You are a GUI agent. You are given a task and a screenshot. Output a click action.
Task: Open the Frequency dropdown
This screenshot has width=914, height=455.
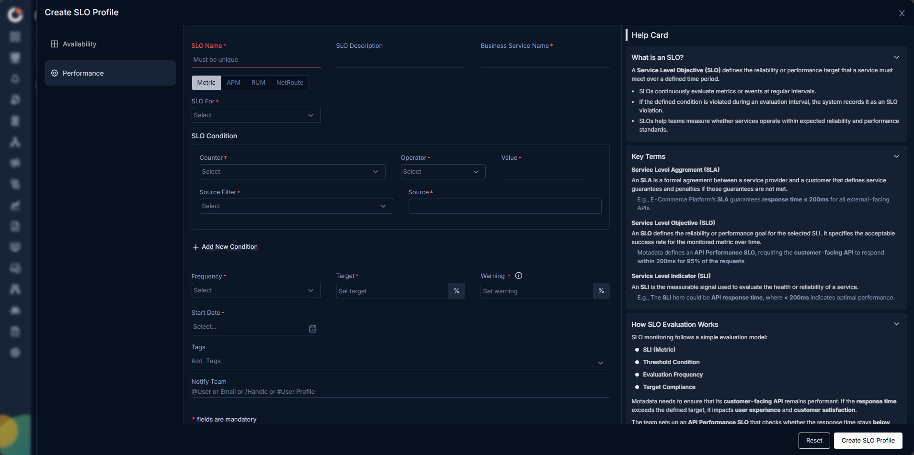[x=256, y=290]
